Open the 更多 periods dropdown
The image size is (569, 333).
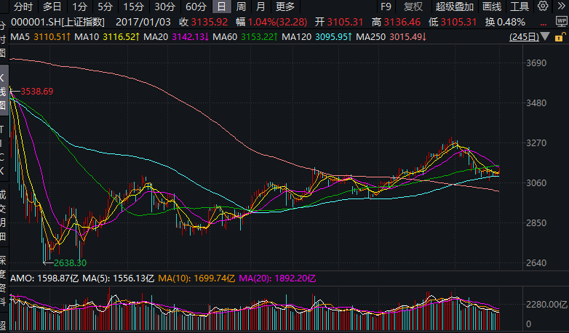click(x=284, y=7)
